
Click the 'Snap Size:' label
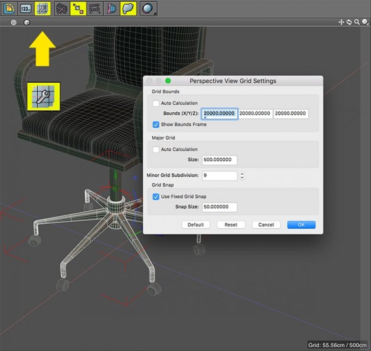[187, 207]
